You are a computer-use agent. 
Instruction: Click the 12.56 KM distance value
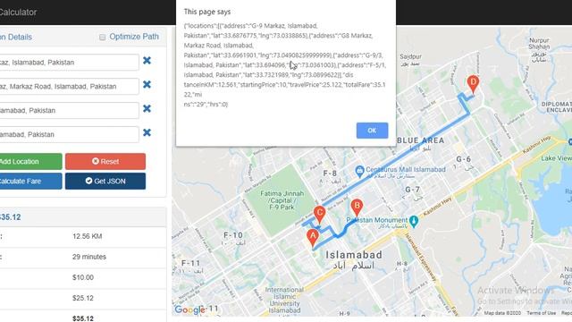(x=88, y=236)
